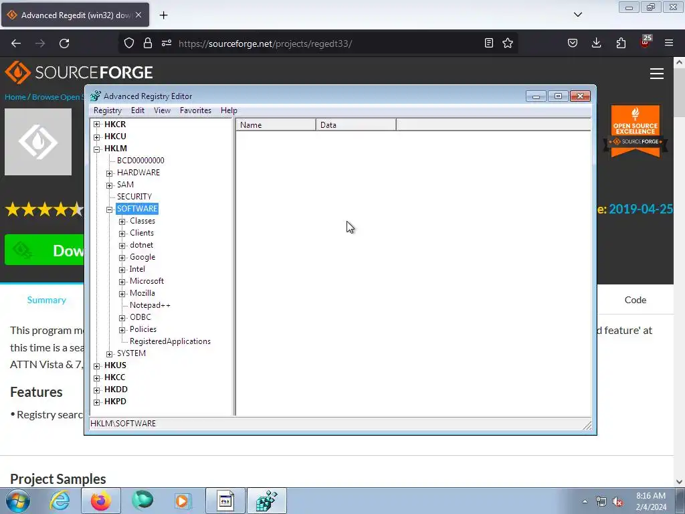Viewport: 685px width, 514px height.
Task: Switch to Firefox in taskbar
Action: (100, 501)
